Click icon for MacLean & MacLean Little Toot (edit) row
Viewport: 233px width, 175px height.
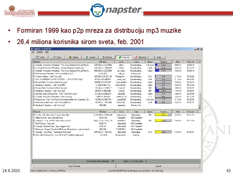coord(34,102)
